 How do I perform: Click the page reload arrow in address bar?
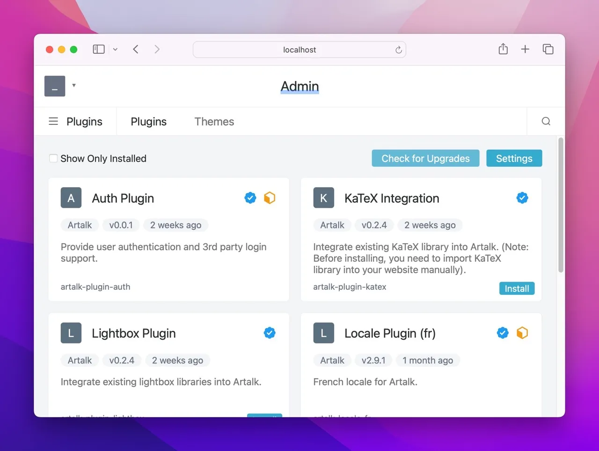[x=398, y=50]
